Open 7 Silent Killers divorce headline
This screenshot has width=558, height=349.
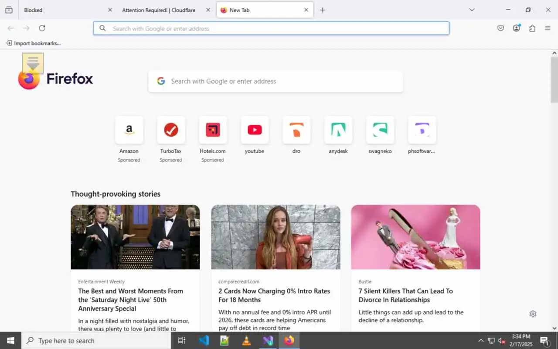[x=406, y=295]
